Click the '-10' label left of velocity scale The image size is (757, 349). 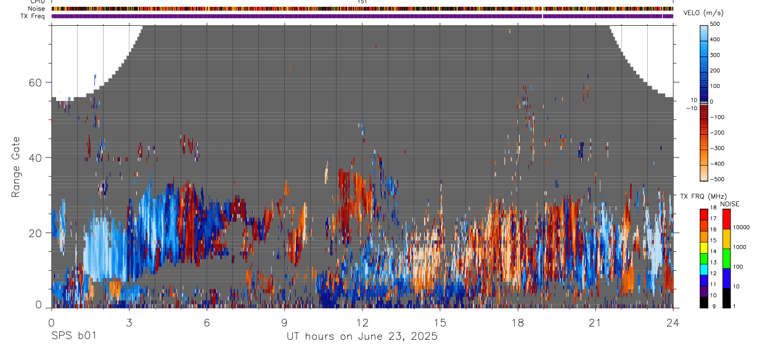tap(691, 108)
